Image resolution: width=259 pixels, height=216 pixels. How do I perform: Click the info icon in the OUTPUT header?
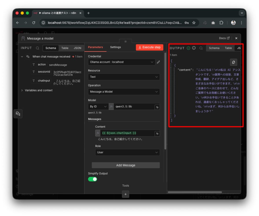pos(194,48)
